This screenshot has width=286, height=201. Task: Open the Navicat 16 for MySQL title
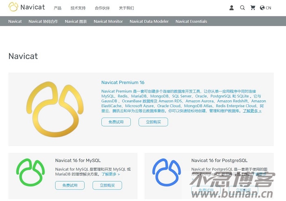coord(78,160)
